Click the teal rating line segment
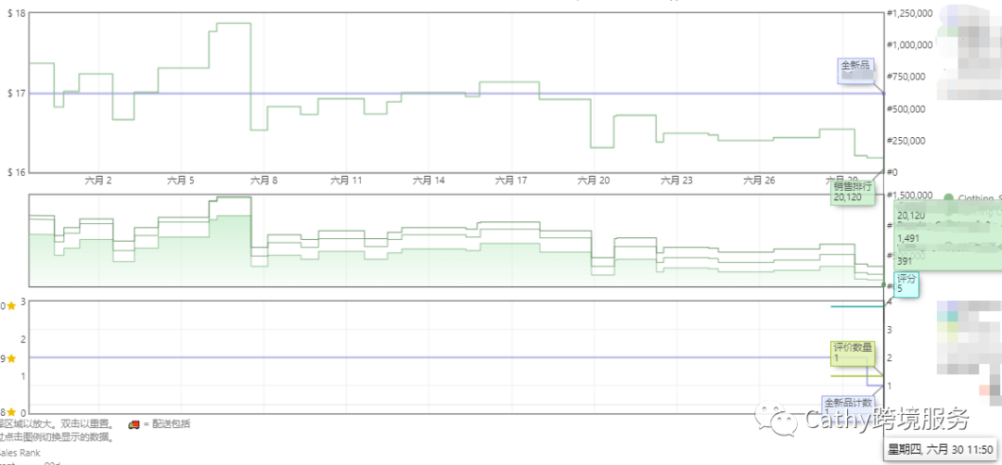This screenshot has width=1002, height=465. point(857,307)
